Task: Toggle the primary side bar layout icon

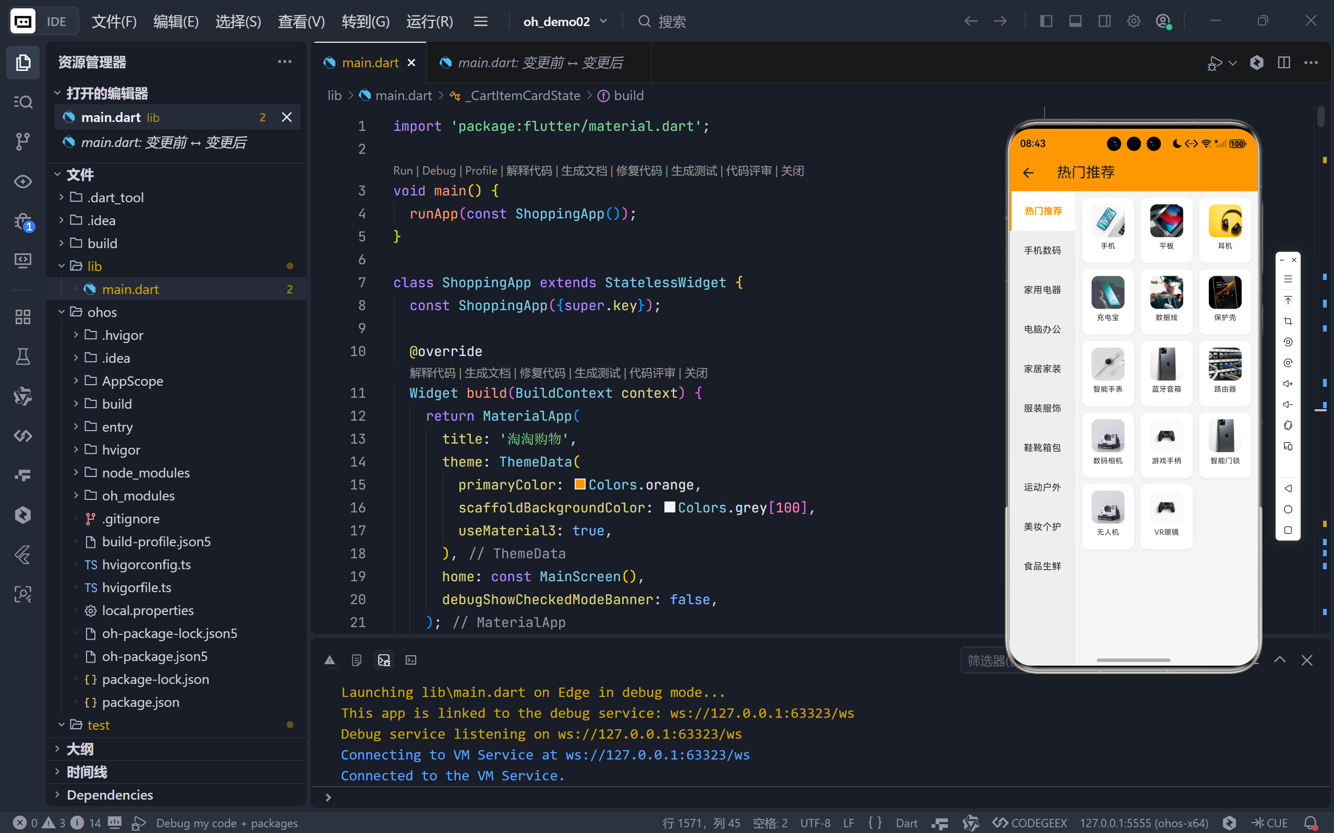Action: (1046, 21)
